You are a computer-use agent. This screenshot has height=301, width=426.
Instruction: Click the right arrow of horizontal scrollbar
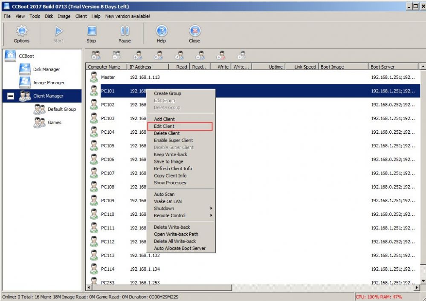pyautogui.click(x=417, y=287)
